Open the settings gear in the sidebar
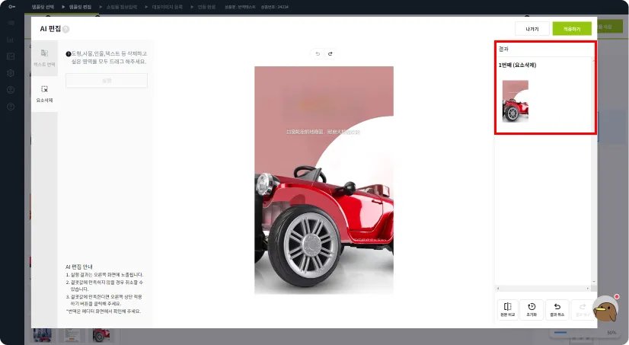Image resolution: width=629 pixels, height=345 pixels. coord(11,73)
